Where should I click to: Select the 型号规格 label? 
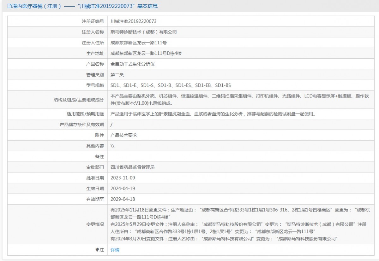pos(95,85)
